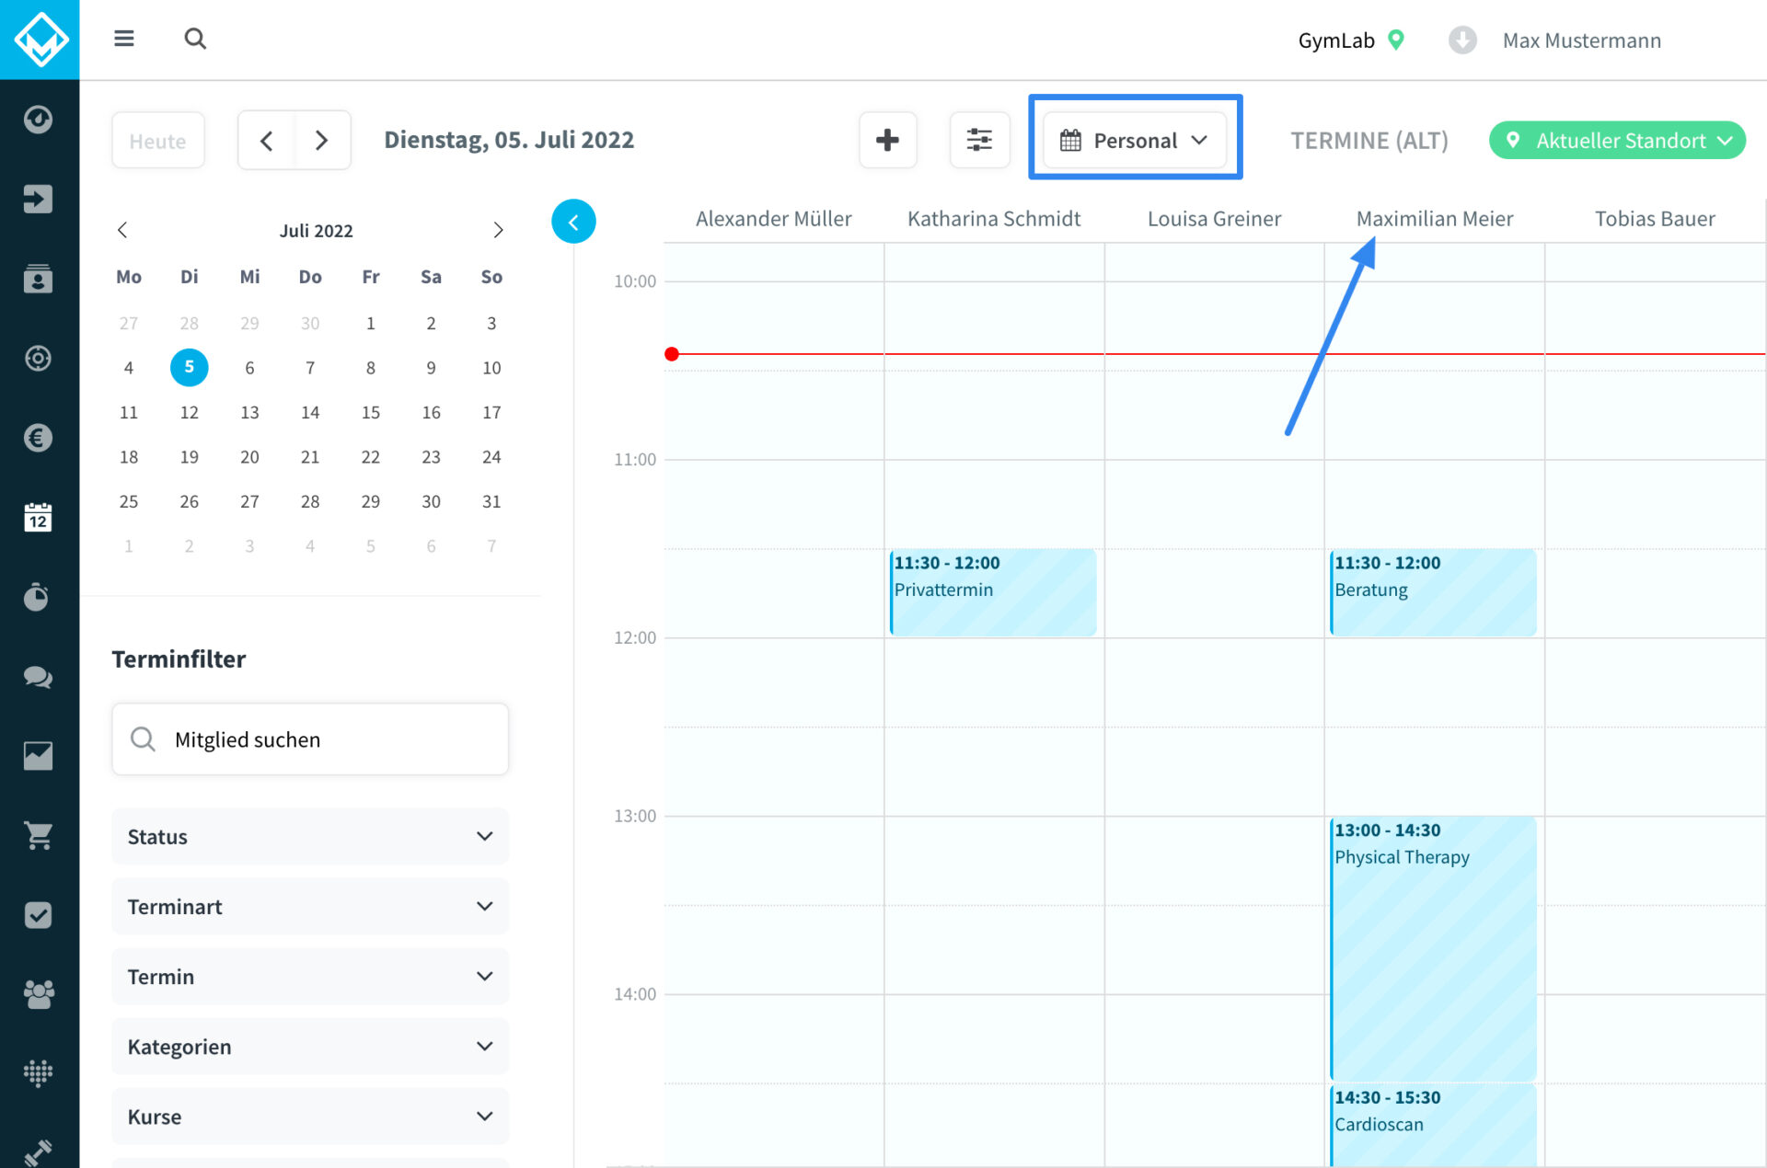The width and height of the screenshot is (1767, 1168).
Task: Select Maximilian Meier column header
Action: [1434, 219]
